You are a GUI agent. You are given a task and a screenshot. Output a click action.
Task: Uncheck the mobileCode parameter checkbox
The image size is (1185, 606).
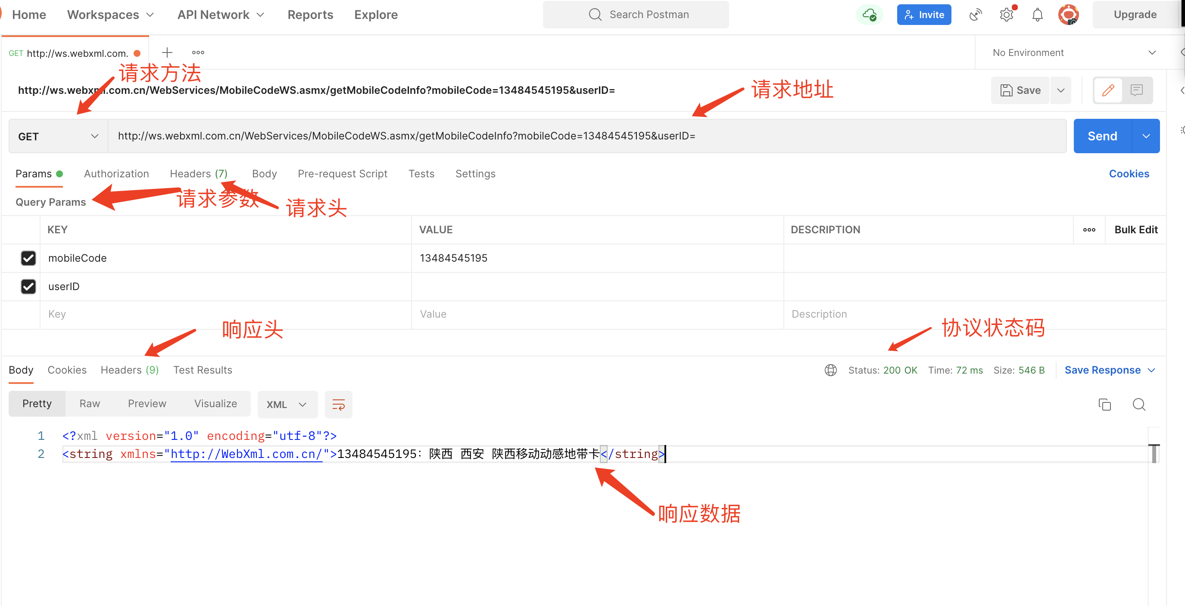pyautogui.click(x=28, y=258)
